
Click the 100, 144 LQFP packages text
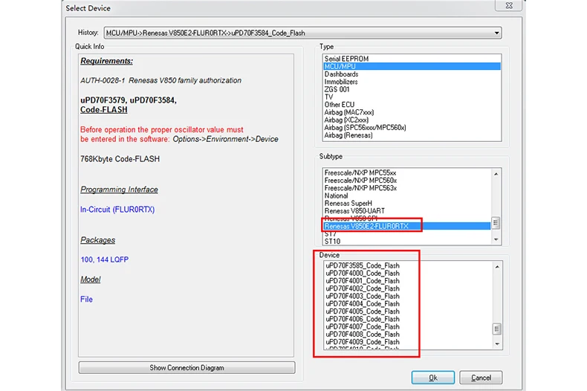tap(105, 259)
